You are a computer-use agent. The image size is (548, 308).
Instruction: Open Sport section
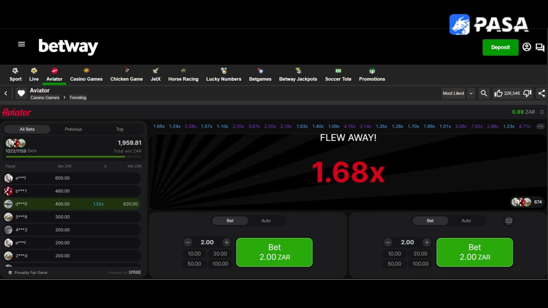[15, 75]
